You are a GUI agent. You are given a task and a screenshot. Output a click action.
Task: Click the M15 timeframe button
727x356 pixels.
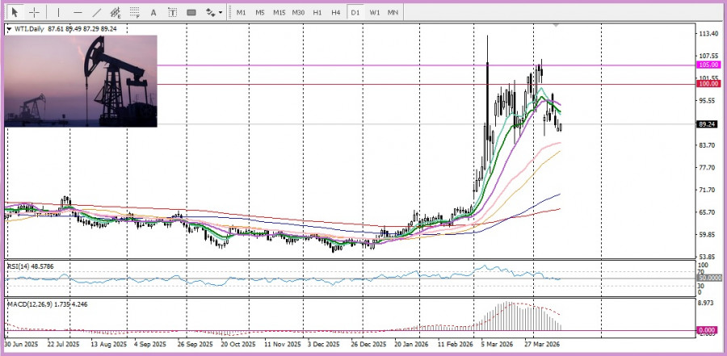279,13
